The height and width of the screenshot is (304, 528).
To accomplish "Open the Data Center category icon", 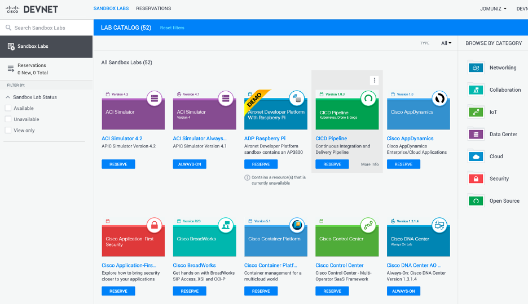I will tap(476, 134).
